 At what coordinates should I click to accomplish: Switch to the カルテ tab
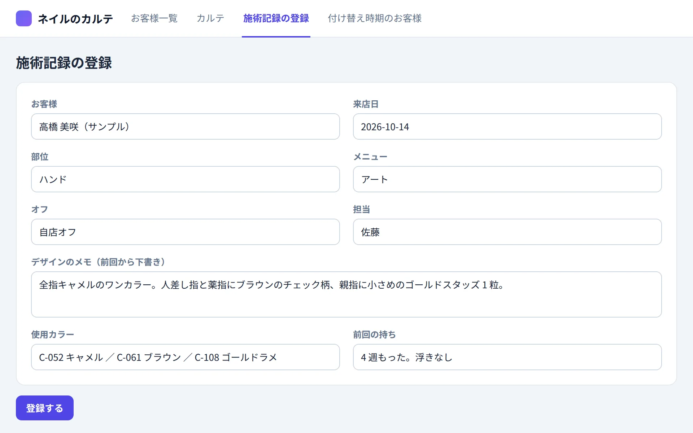(210, 18)
